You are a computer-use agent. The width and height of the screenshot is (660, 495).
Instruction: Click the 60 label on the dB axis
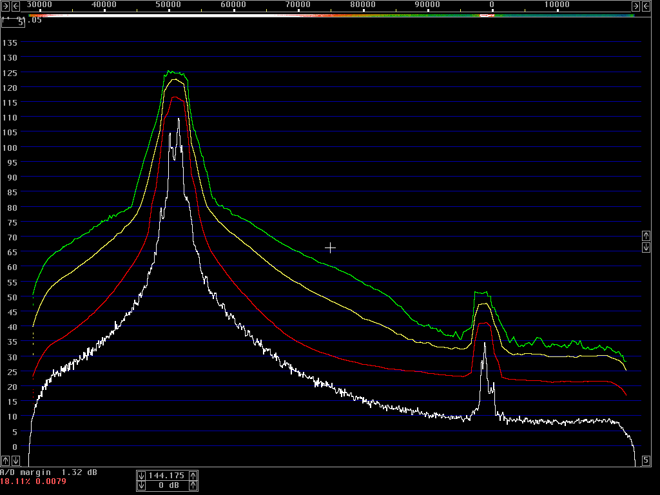point(12,267)
